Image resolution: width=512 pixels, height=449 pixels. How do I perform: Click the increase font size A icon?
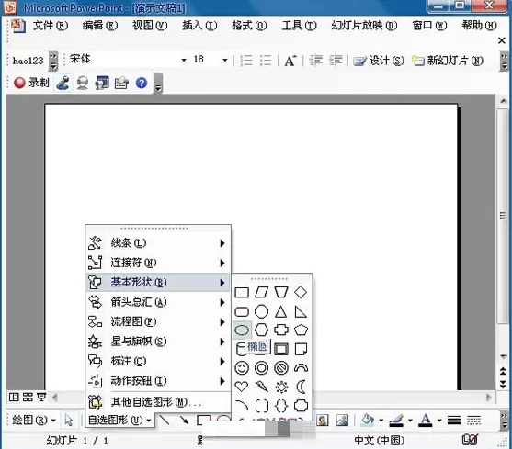click(x=290, y=61)
